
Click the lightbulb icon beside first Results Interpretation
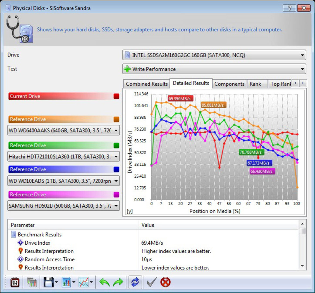[x=20, y=251]
